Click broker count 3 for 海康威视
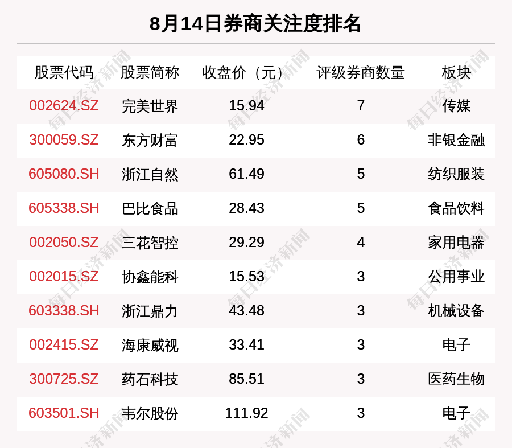Image resolution: width=512 pixels, height=448 pixels. point(361,345)
